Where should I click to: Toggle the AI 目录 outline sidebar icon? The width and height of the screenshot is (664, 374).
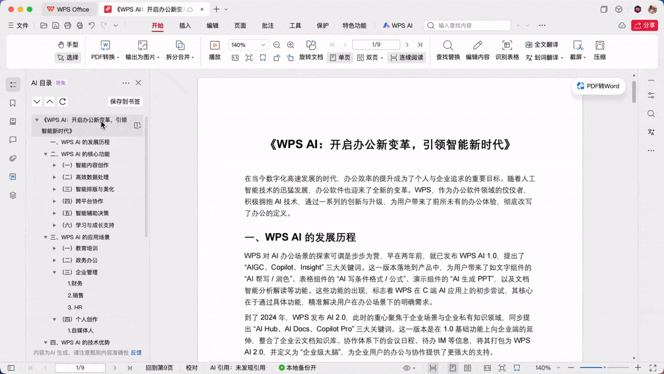13,85
